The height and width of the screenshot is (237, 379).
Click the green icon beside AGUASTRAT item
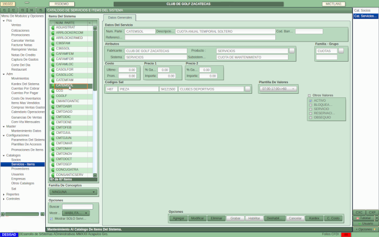click(53, 27)
